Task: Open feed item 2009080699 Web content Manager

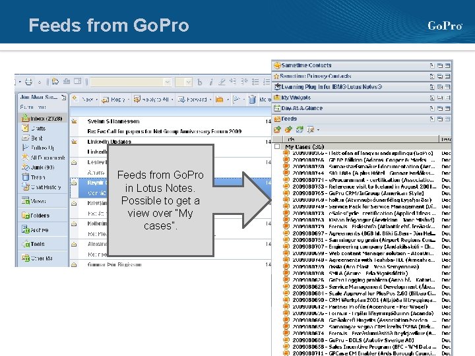Action: coord(360,253)
